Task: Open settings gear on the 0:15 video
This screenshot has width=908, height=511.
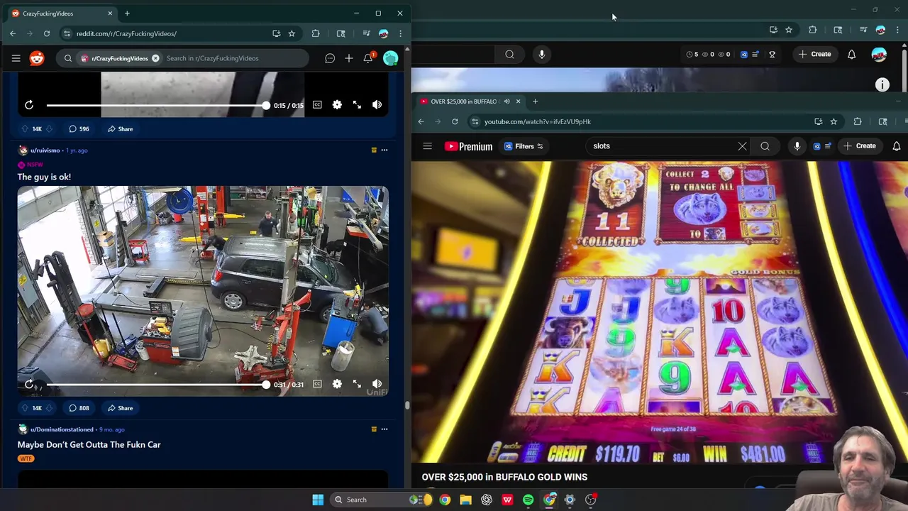Action: [337, 105]
